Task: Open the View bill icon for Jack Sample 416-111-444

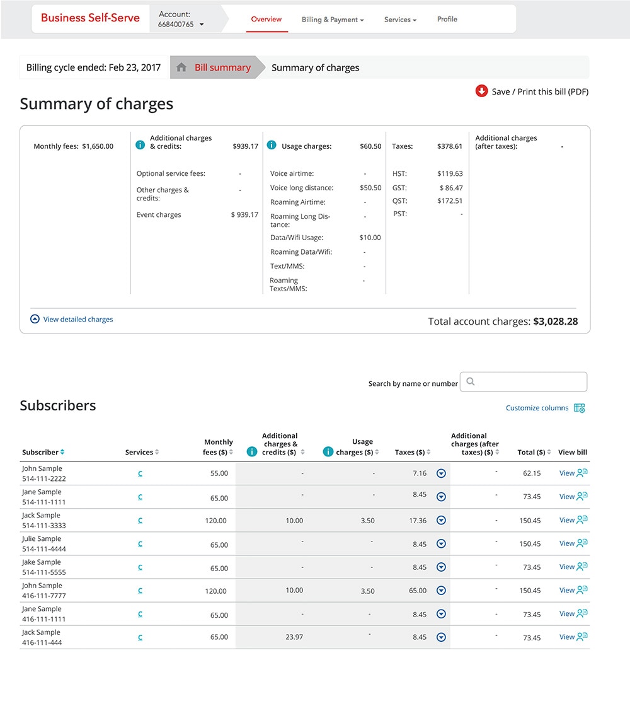Action: 581,637
